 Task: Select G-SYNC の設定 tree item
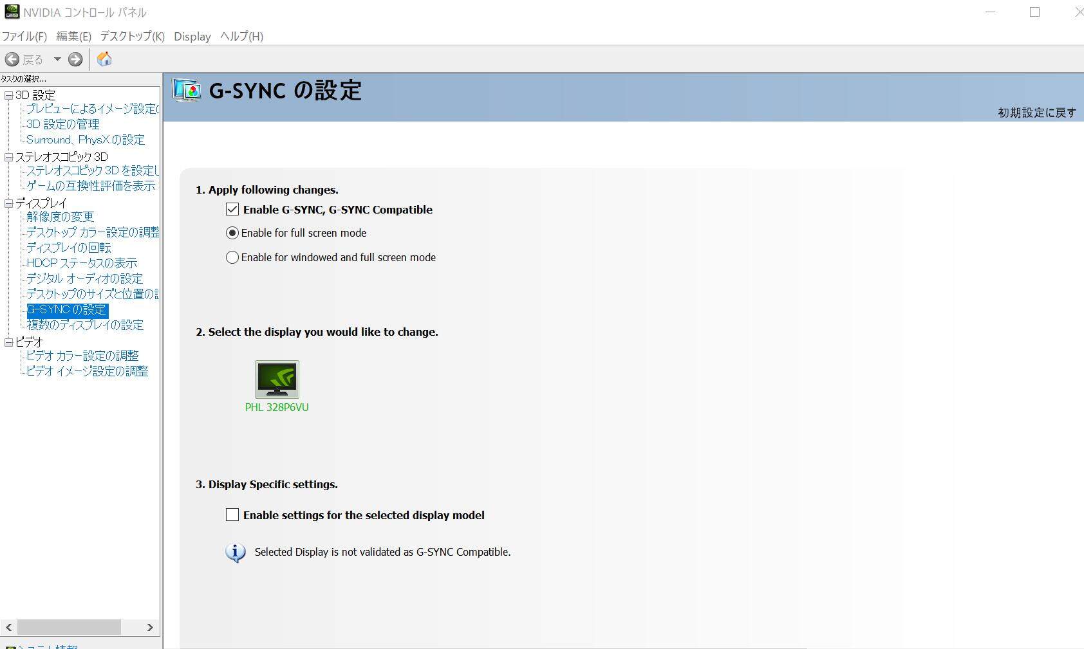[67, 310]
